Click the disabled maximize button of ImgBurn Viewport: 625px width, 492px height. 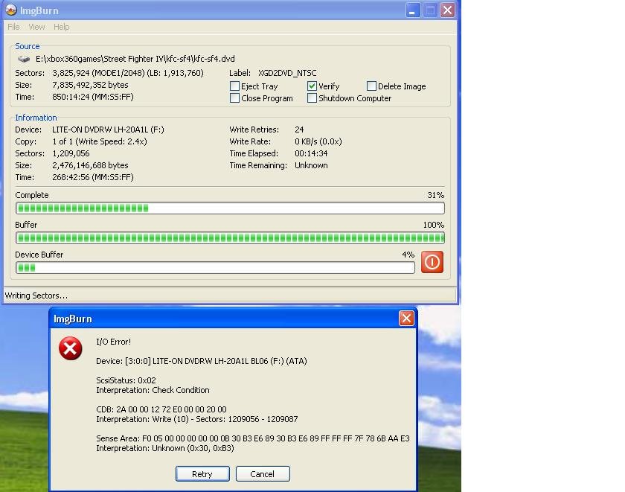pos(430,10)
